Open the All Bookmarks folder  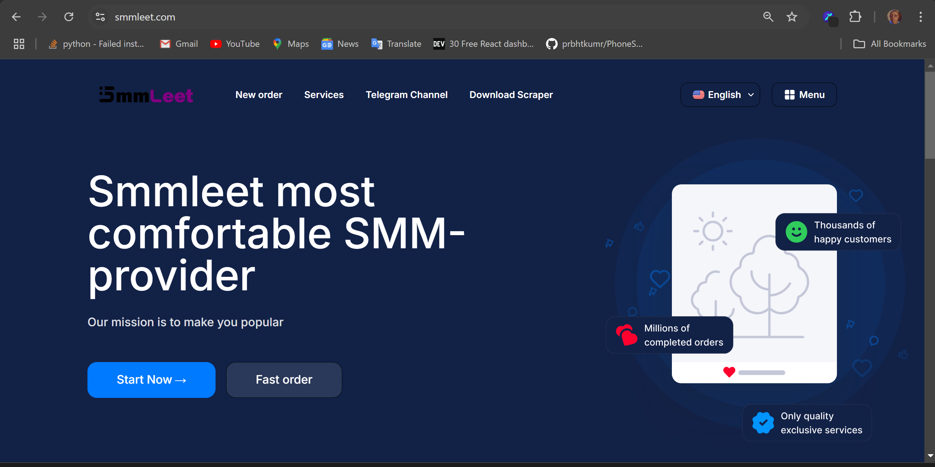tap(890, 44)
